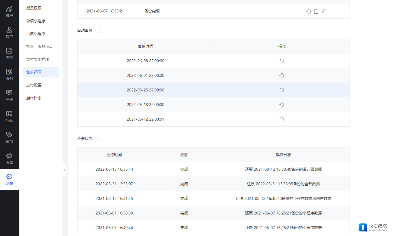
Task: Open the 服务 services section
Action: coord(9,75)
